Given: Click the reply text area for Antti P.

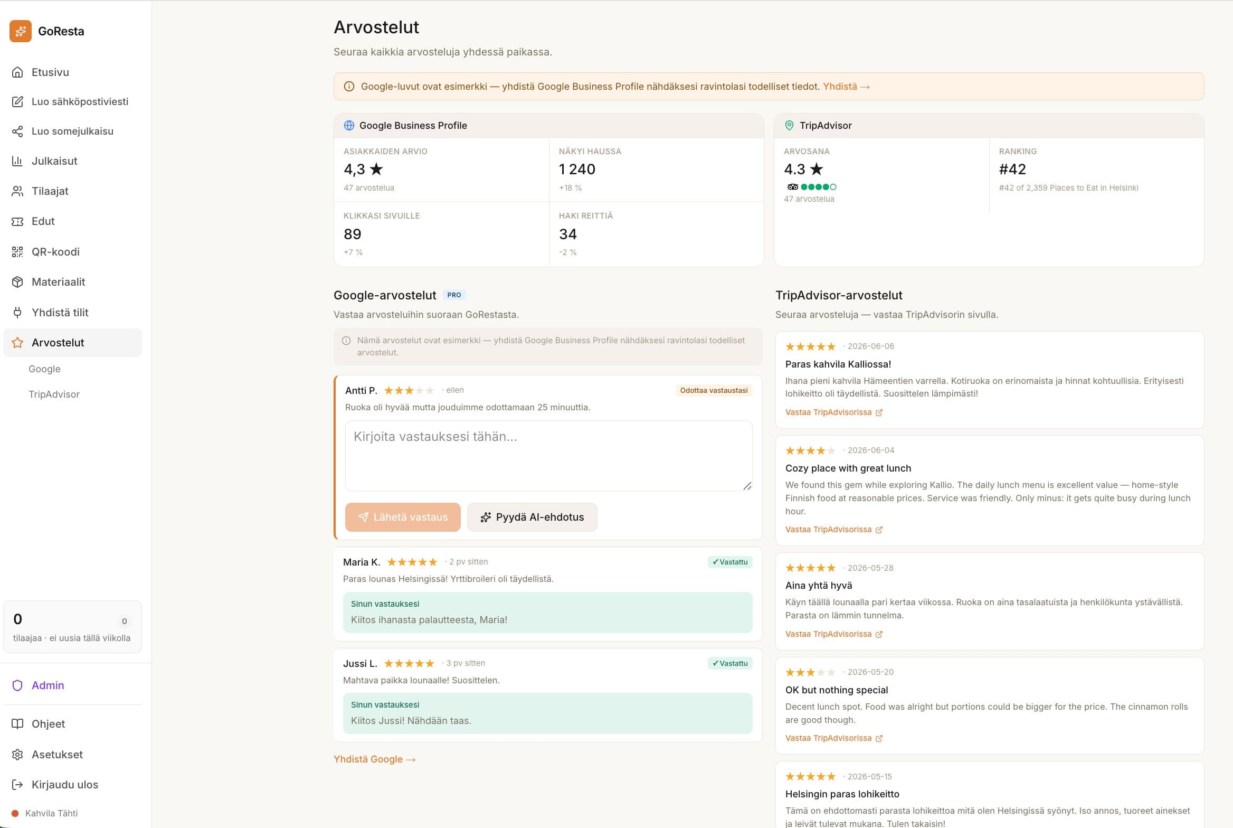Looking at the screenshot, I should [x=548, y=456].
